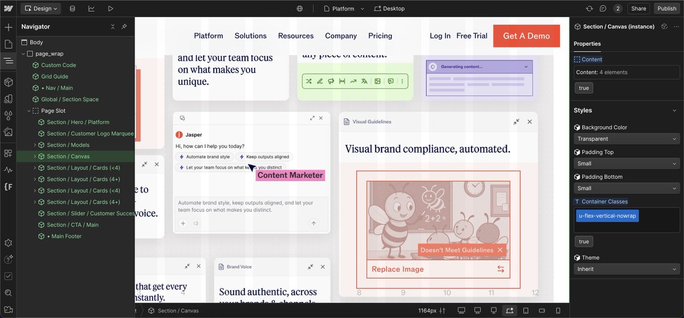Open the Interactions activity icon

(x=8, y=170)
